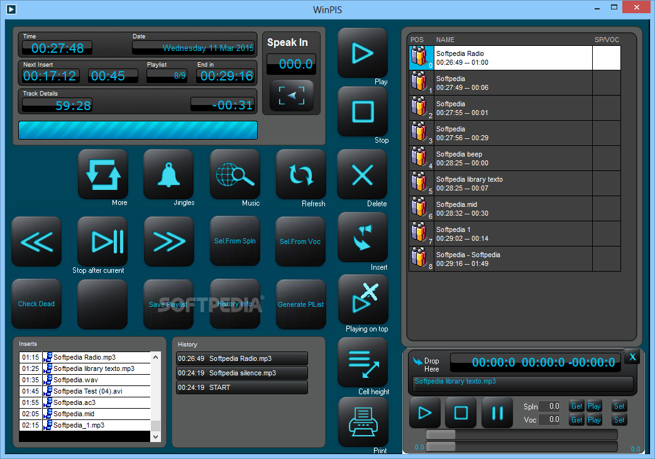Screen dimensions: 655x459
Task: Select playlist row 3 Softpedia 00:27:56
Action: point(515,133)
